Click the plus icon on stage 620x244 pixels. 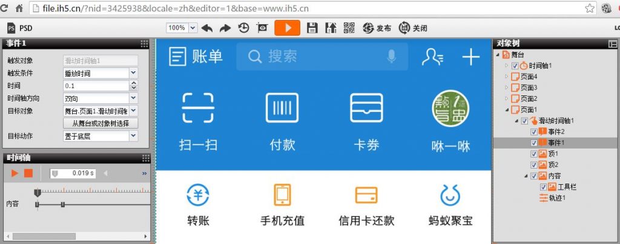click(471, 57)
